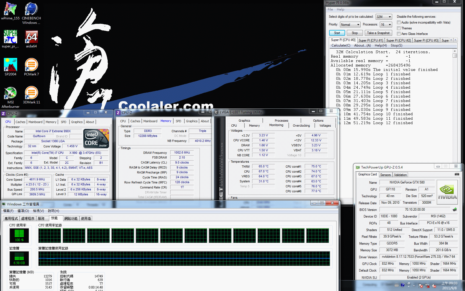The height and width of the screenshot is (291, 465).
Task: Open the Hyper PI File menu
Action: (x=330, y=9)
